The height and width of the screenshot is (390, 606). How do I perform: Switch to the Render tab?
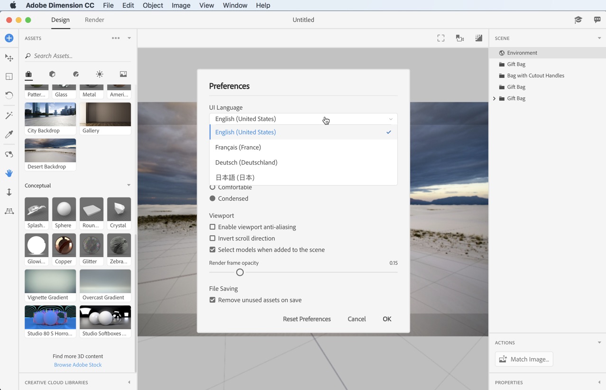[94, 20]
